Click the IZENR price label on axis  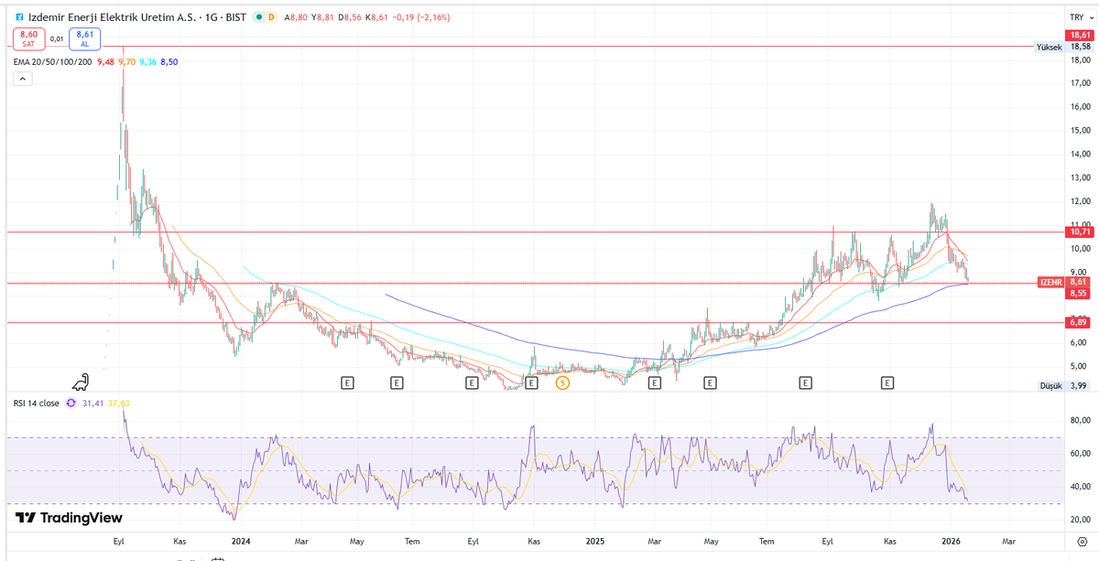tap(1050, 283)
